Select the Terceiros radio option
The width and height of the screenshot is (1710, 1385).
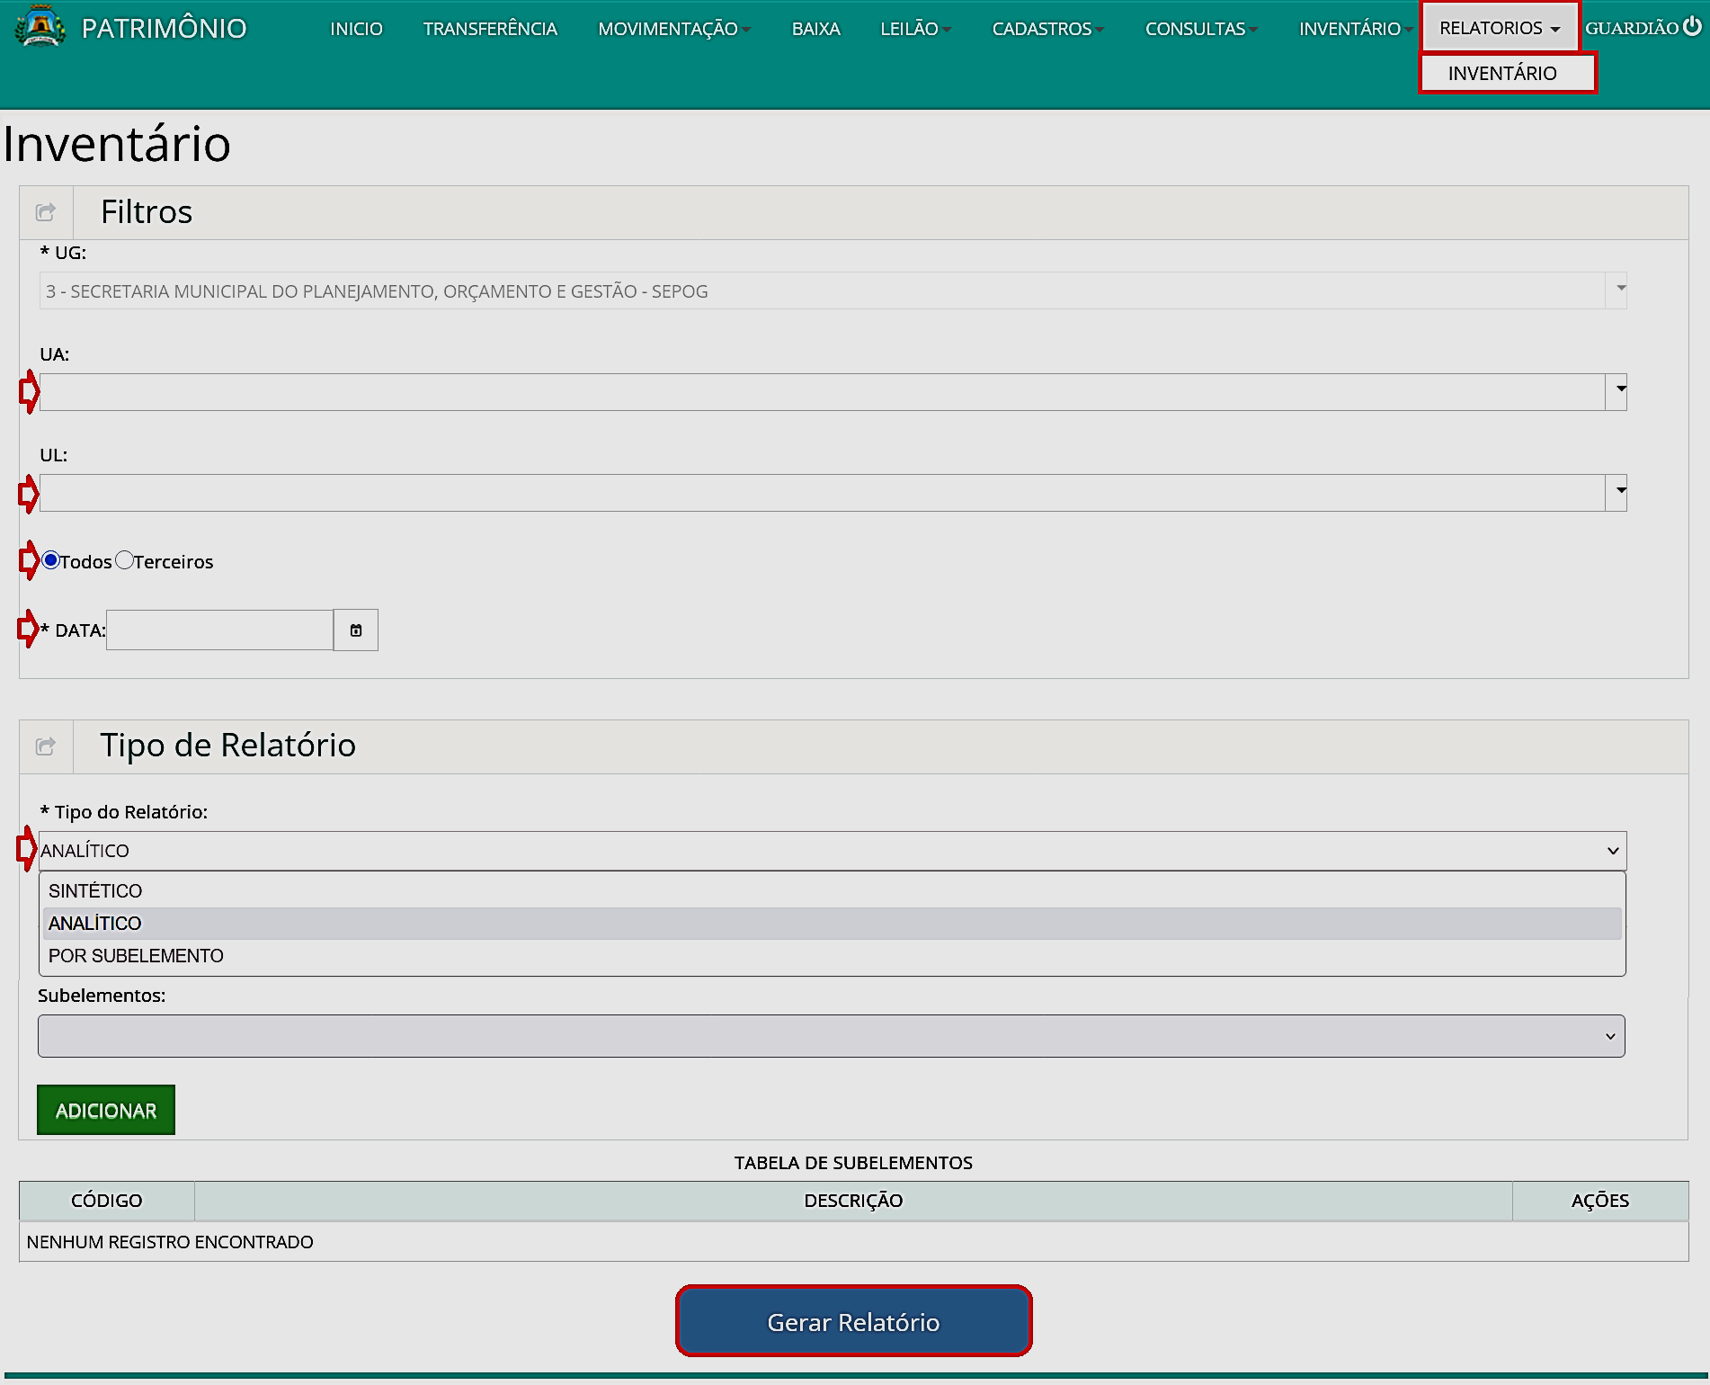(124, 560)
